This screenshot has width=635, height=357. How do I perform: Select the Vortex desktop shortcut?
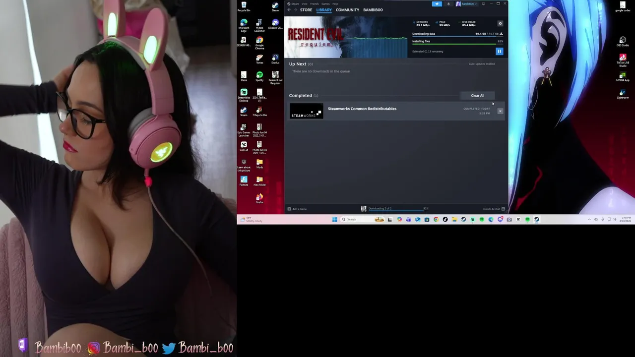coord(259,59)
